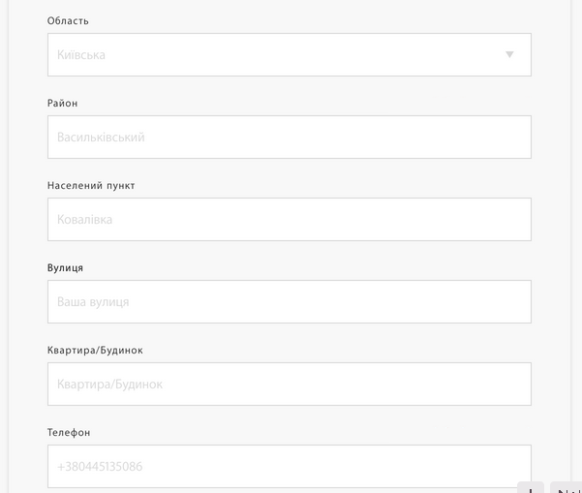Click the Телефон label text

[69, 433]
